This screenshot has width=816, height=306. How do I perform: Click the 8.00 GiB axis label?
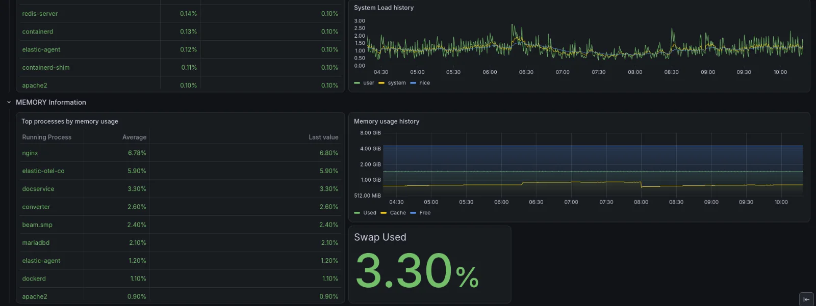click(x=370, y=133)
